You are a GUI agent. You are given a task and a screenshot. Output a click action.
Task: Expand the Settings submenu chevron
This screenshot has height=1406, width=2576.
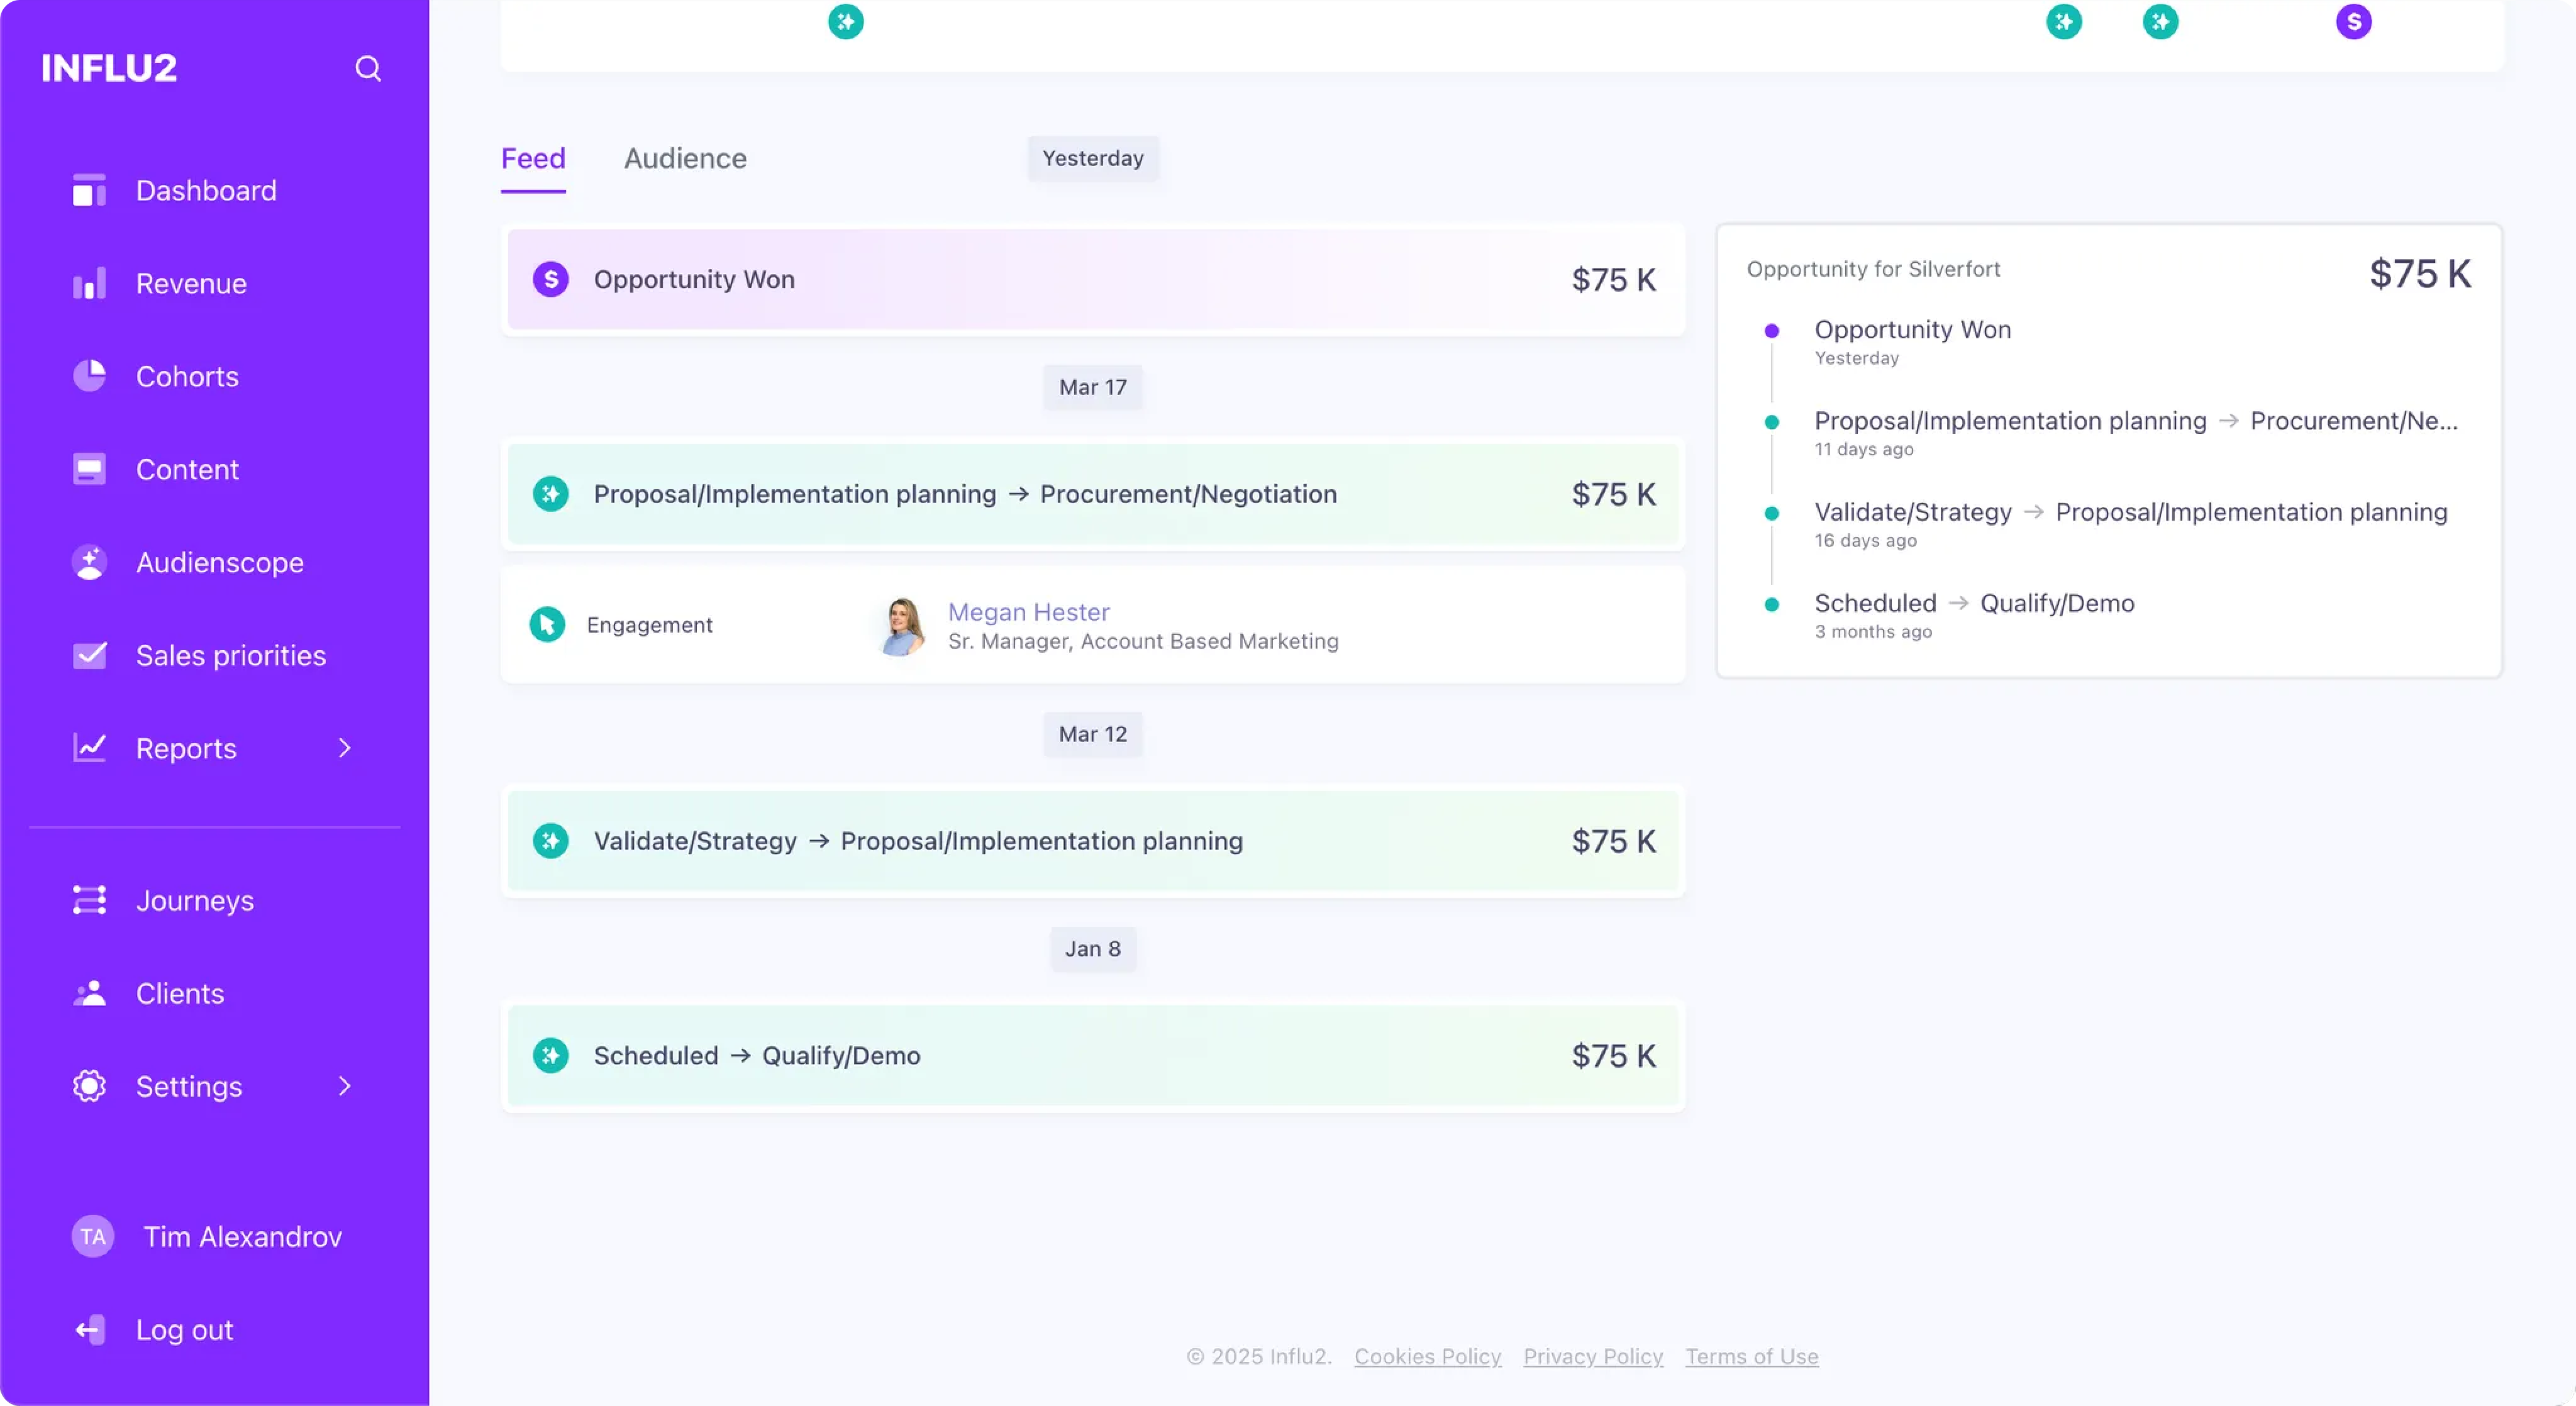tap(345, 1086)
